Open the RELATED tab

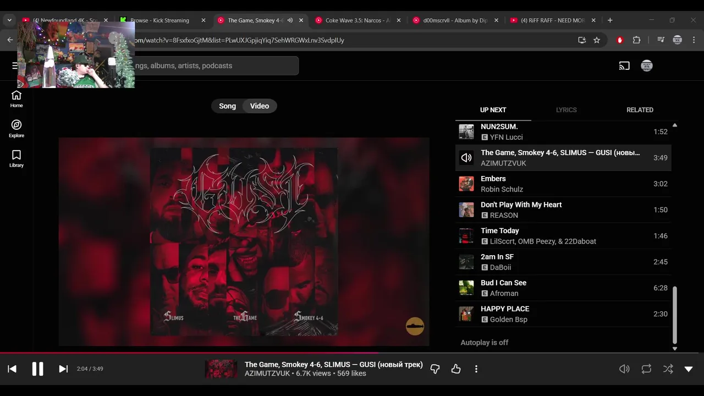click(640, 110)
